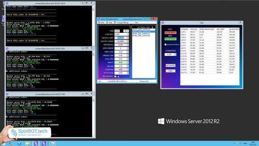The image size is (259, 146).
Task: Click the DEPOSIT ORDER spinner arrows
Action: (x=128, y=41)
